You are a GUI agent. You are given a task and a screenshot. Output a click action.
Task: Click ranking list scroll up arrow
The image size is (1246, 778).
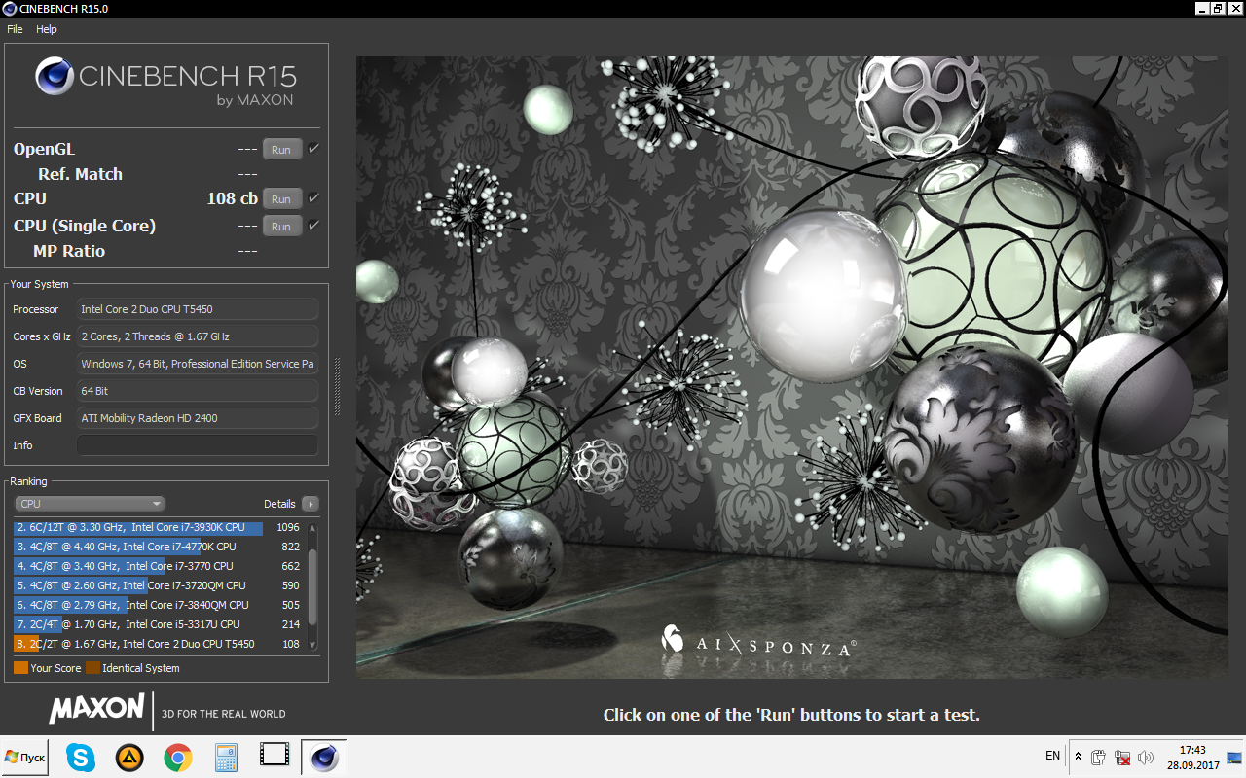[x=312, y=528]
